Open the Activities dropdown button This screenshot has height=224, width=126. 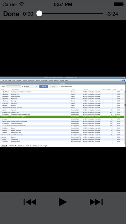[x=12, y=146]
